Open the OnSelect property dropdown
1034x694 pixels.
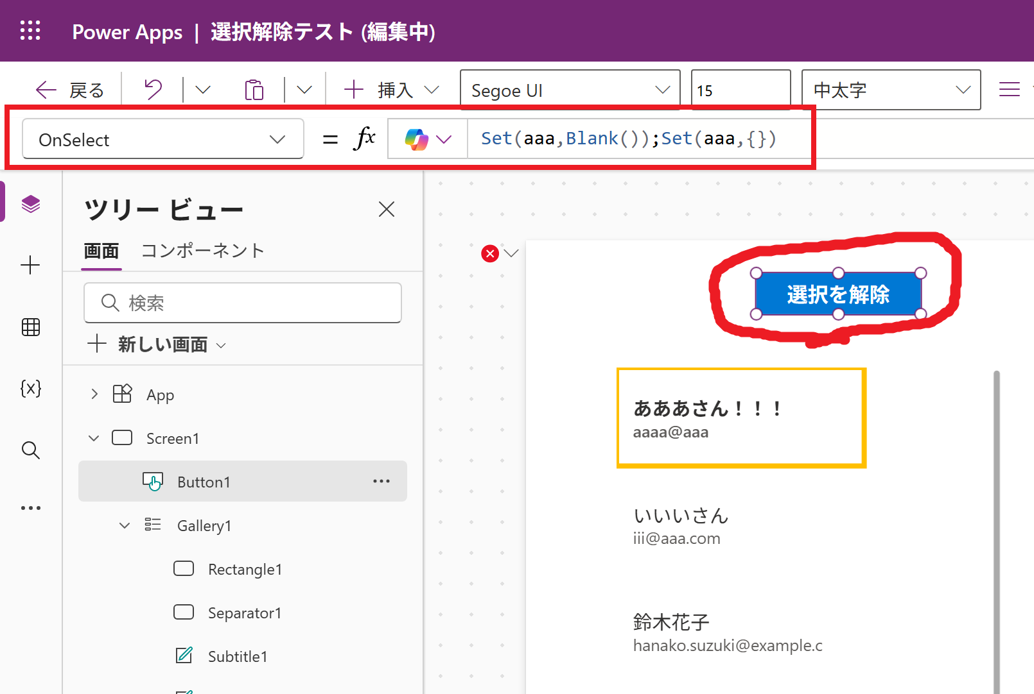click(x=162, y=140)
